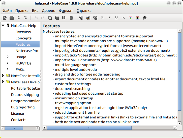Viewport: 183px width, 138px height.
Task: Toggle Bold formatting
Action: [x=102, y=18]
